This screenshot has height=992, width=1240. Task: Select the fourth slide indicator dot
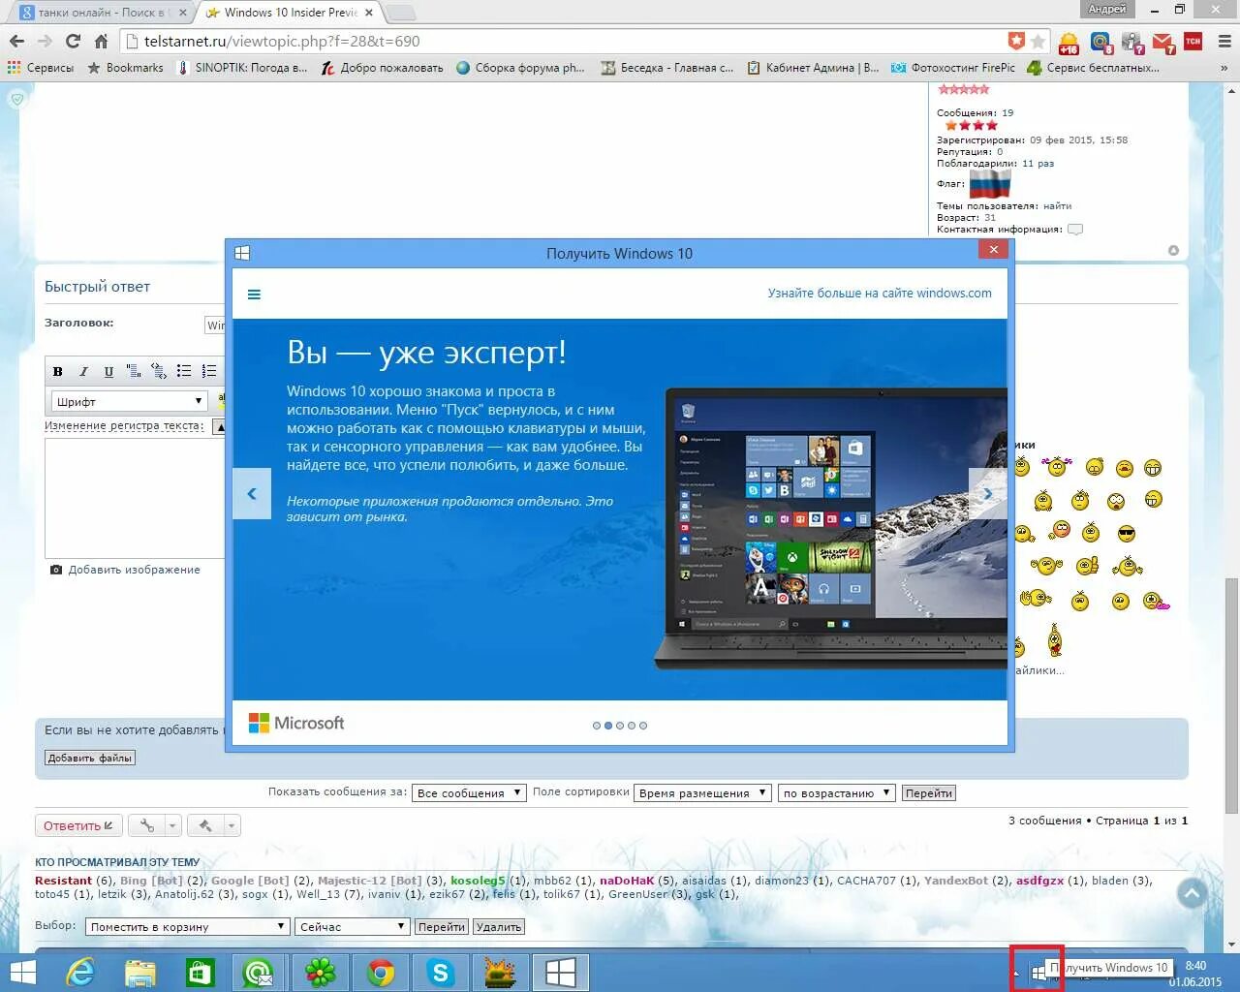point(632,726)
